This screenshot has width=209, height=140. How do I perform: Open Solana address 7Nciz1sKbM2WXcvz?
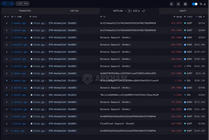[129, 95]
